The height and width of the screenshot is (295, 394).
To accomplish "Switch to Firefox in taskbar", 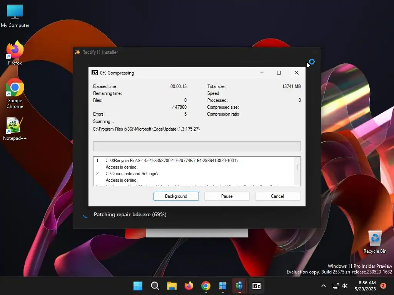I will point(189,286).
